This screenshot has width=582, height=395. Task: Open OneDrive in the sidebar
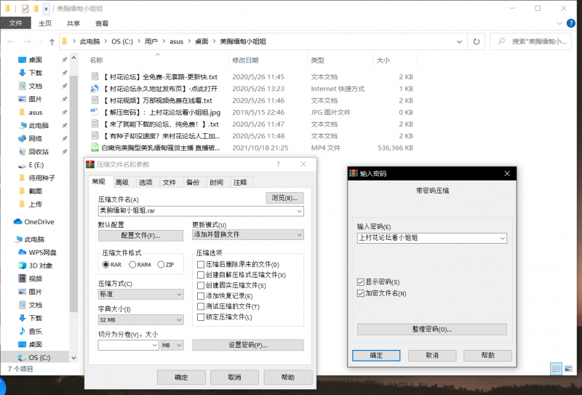[38, 222]
